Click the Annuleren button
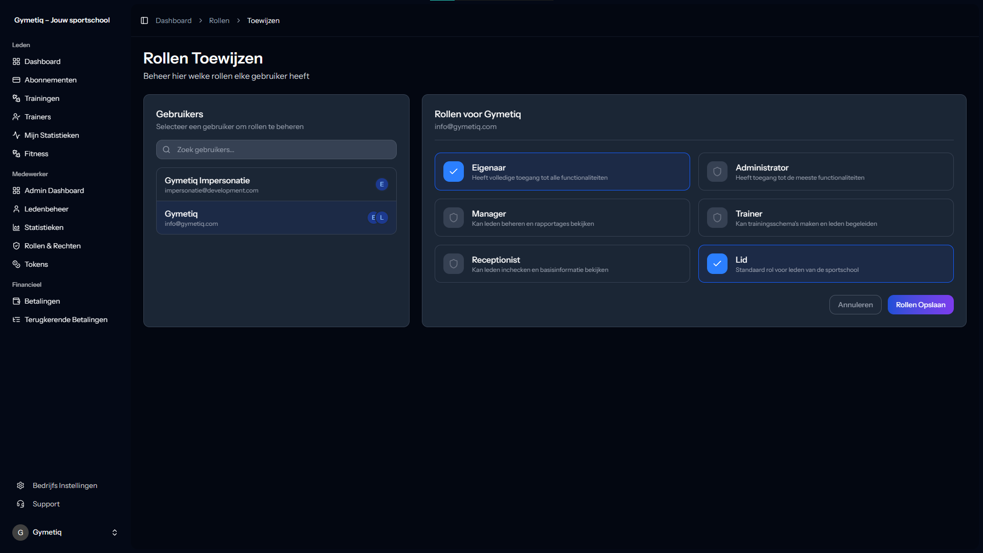983x553 pixels. click(x=855, y=305)
